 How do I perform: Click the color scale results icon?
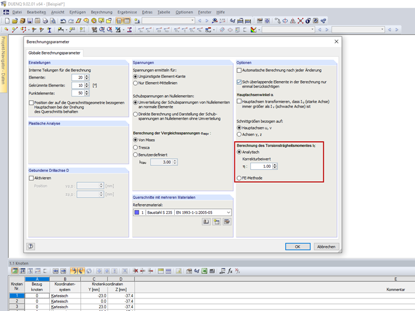[x=253, y=29]
